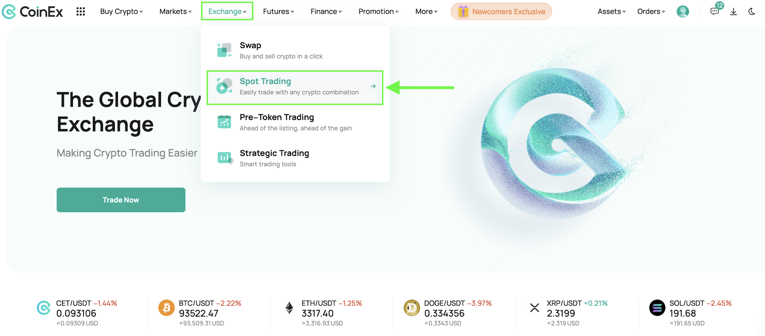The image size is (765, 336).
Task: Toggle dark mode with moon icon
Action: tap(752, 11)
